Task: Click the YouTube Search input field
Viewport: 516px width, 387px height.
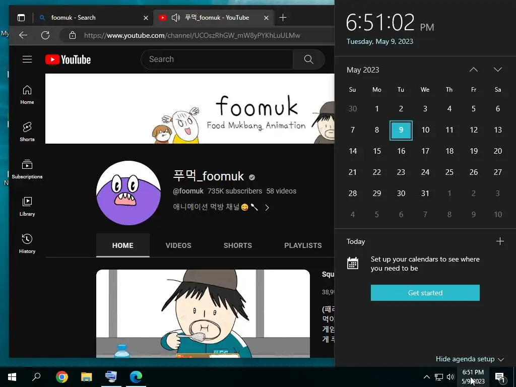Action: pyautogui.click(x=217, y=59)
